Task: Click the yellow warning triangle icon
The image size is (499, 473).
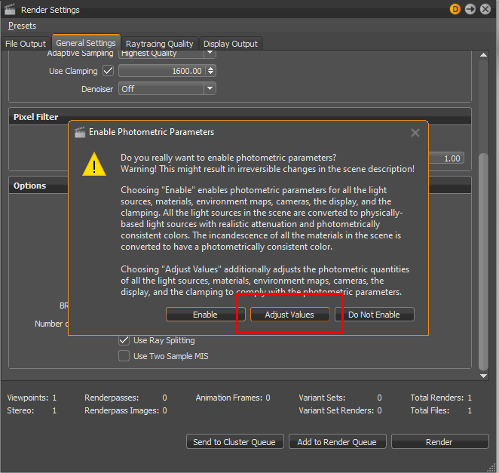Action: 94,164
